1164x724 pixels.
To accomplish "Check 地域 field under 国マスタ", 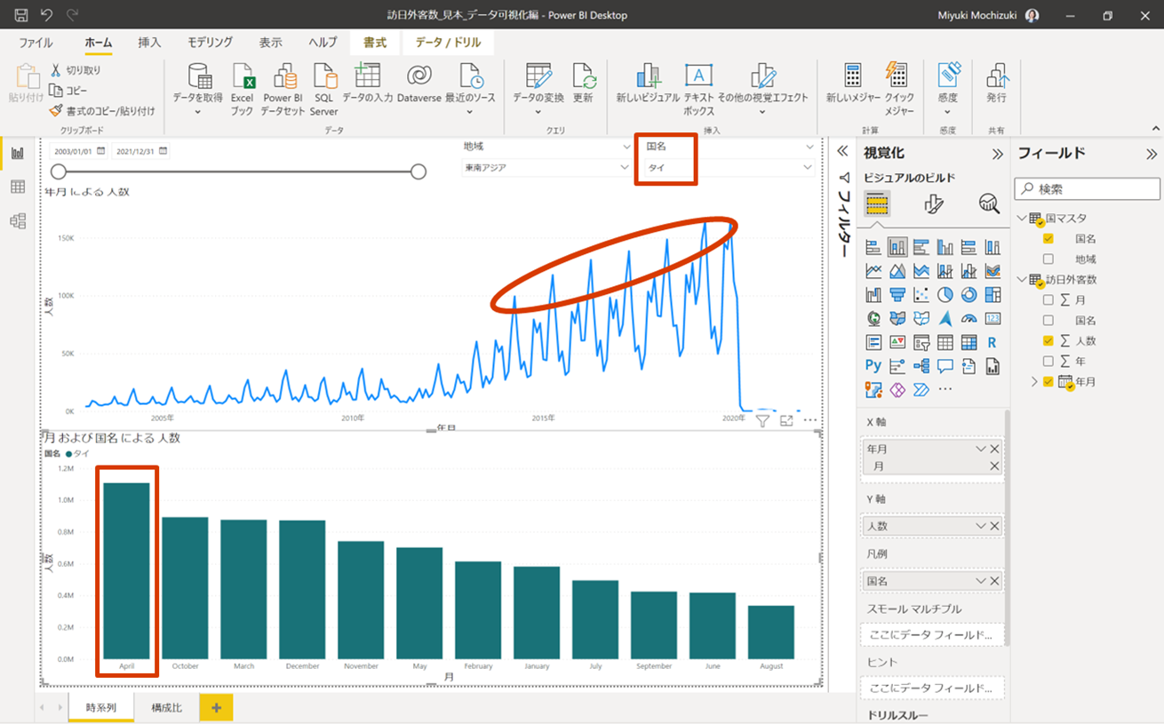I will click(1048, 259).
